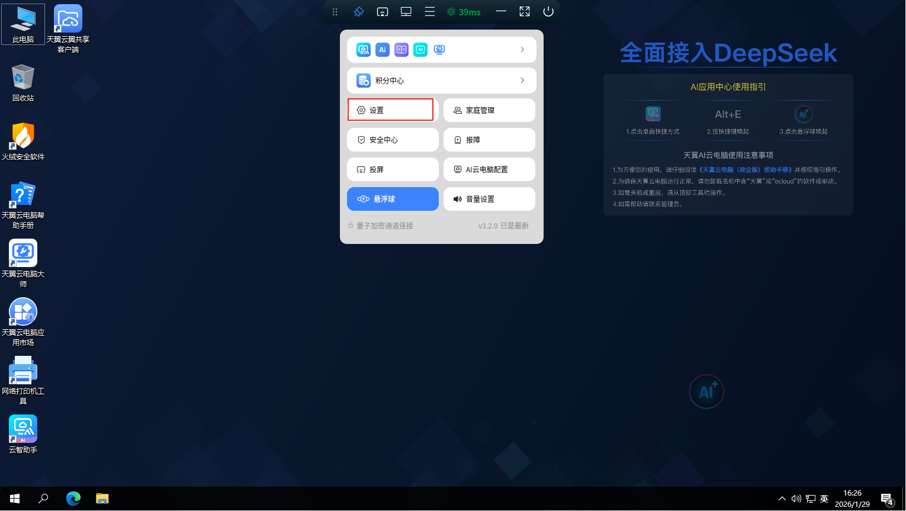Image resolution: width=906 pixels, height=511 pixels.
Task: Open the blue Ai app icon in the panel
Action: pyautogui.click(x=383, y=50)
